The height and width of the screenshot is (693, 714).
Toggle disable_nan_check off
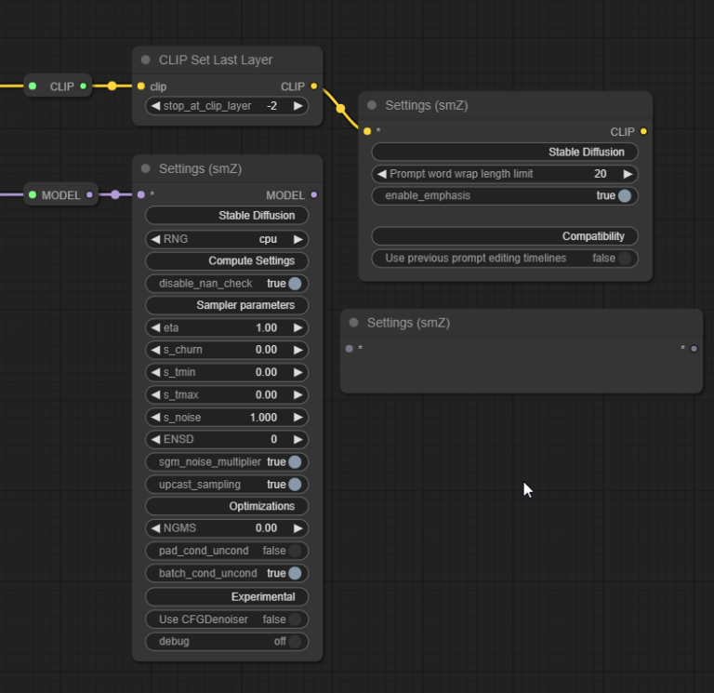pyautogui.click(x=295, y=284)
